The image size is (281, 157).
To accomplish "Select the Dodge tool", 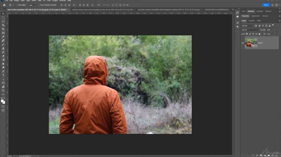I will point(3,68).
